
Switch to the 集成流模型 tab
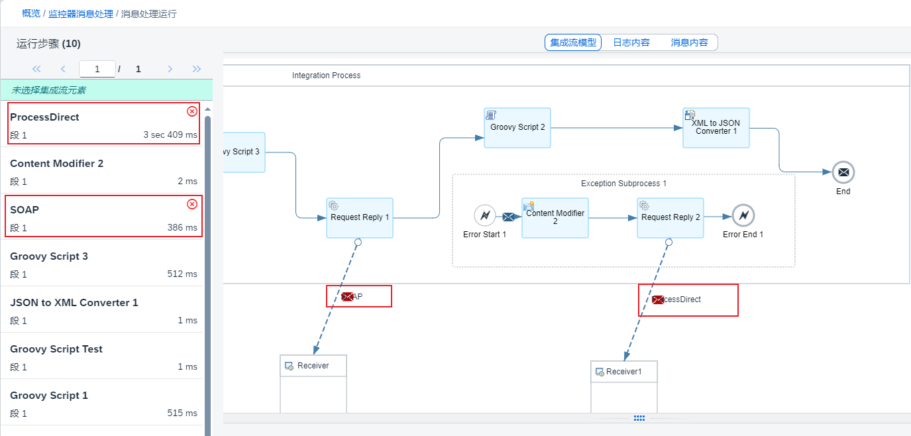click(x=573, y=42)
